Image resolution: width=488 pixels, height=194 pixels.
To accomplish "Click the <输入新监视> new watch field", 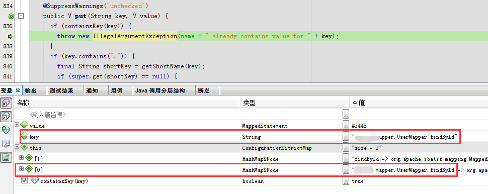I will (x=48, y=115).
